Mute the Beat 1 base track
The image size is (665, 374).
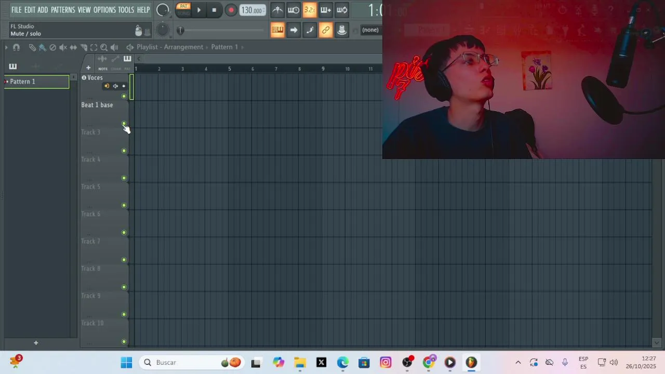click(x=124, y=124)
